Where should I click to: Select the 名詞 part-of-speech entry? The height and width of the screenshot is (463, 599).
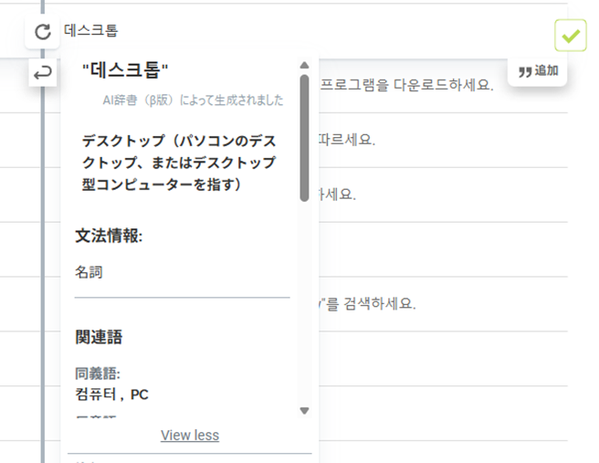89,272
